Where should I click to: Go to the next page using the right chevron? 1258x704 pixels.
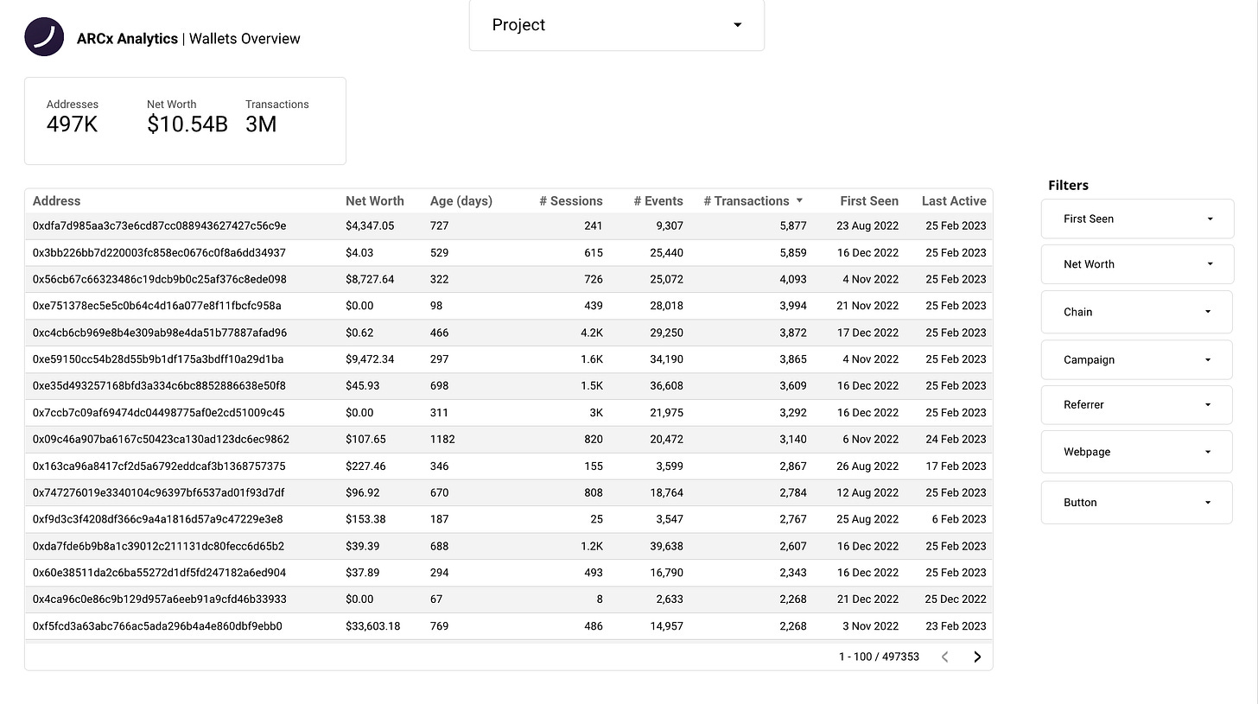[977, 656]
